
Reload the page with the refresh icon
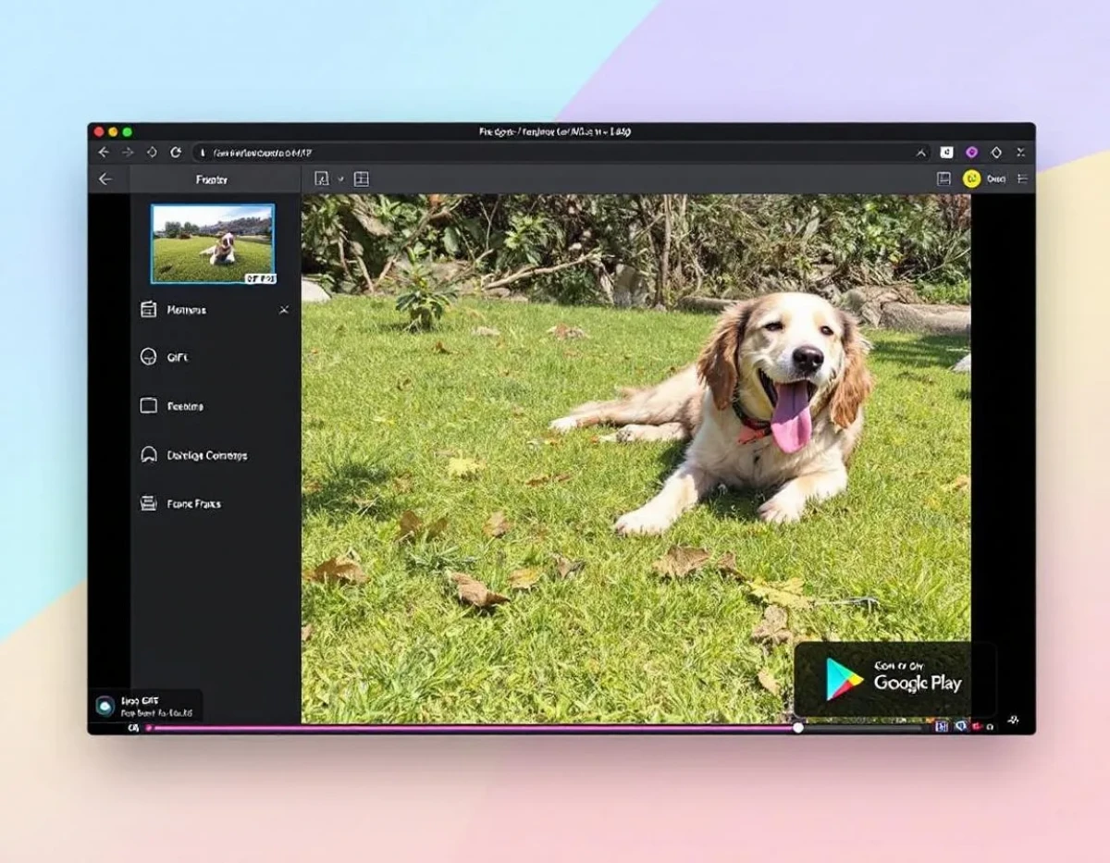(176, 152)
